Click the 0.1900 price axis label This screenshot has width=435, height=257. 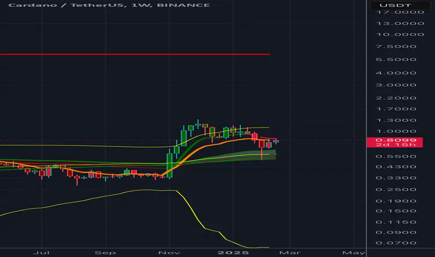[x=396, y=201]
